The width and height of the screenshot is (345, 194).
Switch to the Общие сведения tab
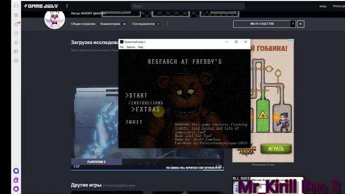pos(83,24)
